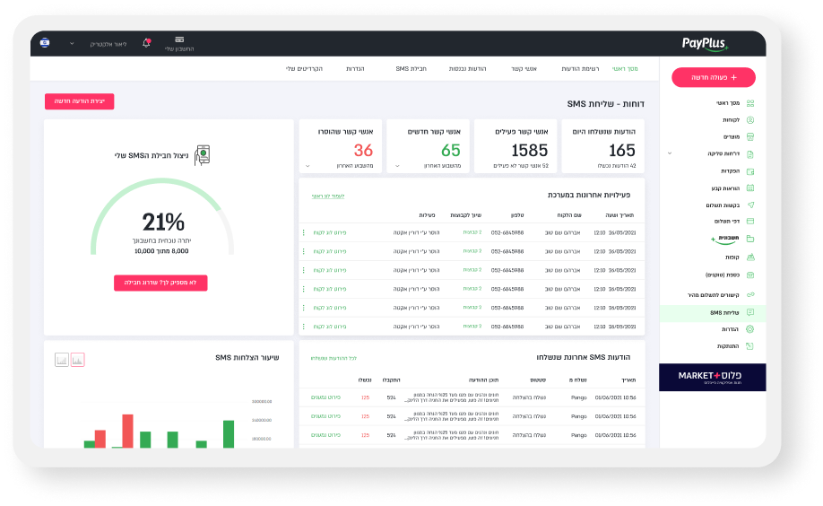The height and width of the screenshot is (506, 823).
Task: Open user name dropdown in top bar
Action: point(72,43)
